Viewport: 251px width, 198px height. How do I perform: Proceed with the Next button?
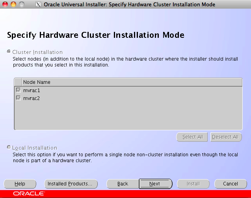(x=155, y=184)
